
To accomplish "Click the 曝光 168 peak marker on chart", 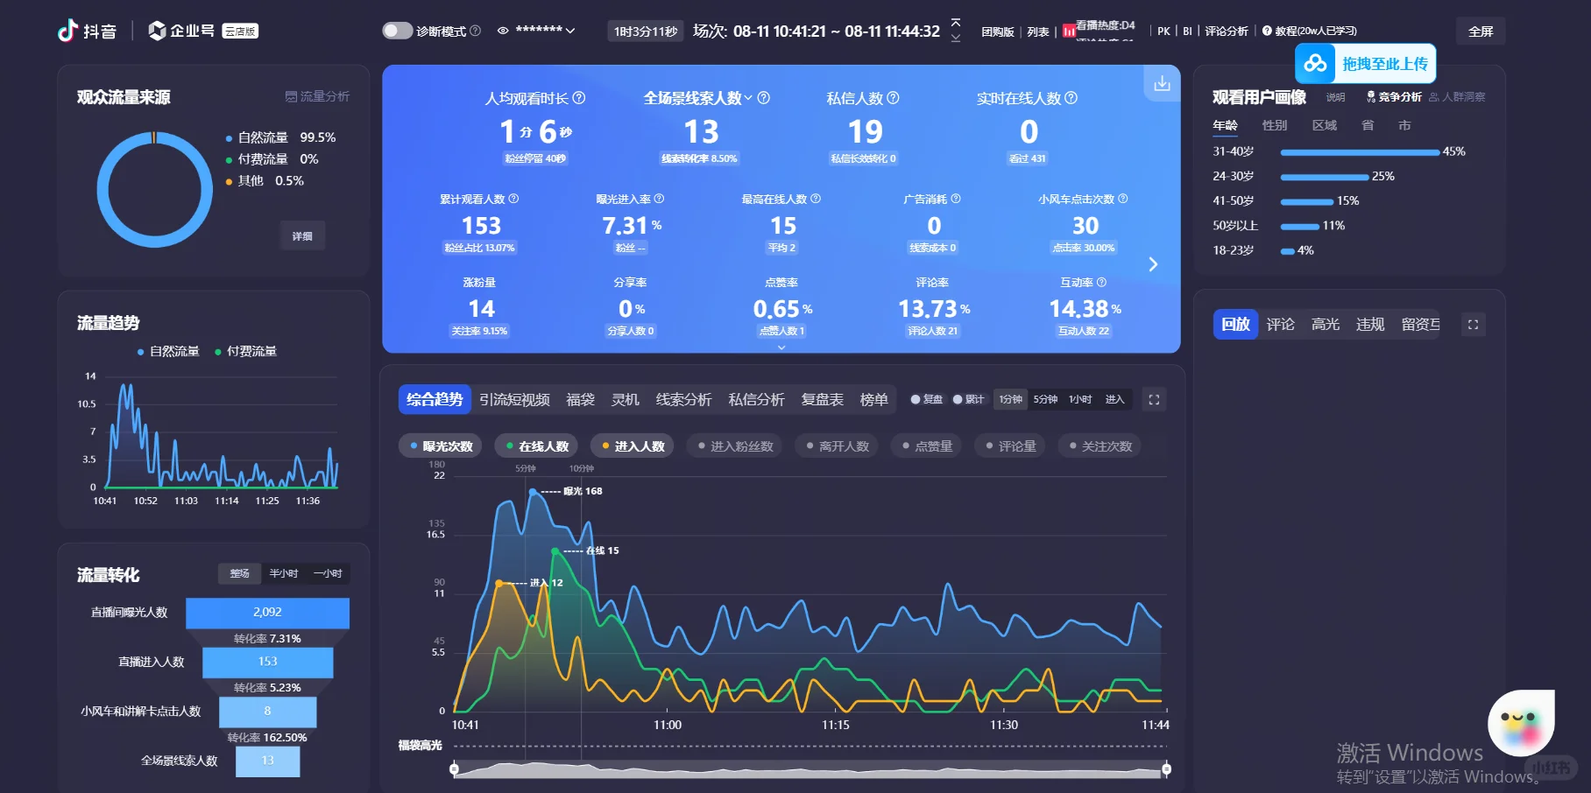I will [533, 492].
